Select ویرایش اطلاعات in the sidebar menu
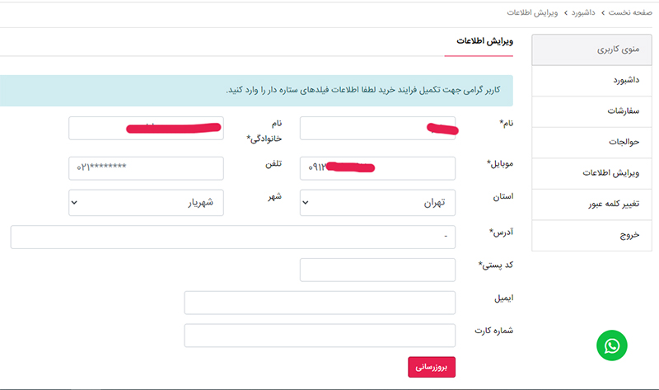This screenshot has height=390, width=659. tap(591, 173)
